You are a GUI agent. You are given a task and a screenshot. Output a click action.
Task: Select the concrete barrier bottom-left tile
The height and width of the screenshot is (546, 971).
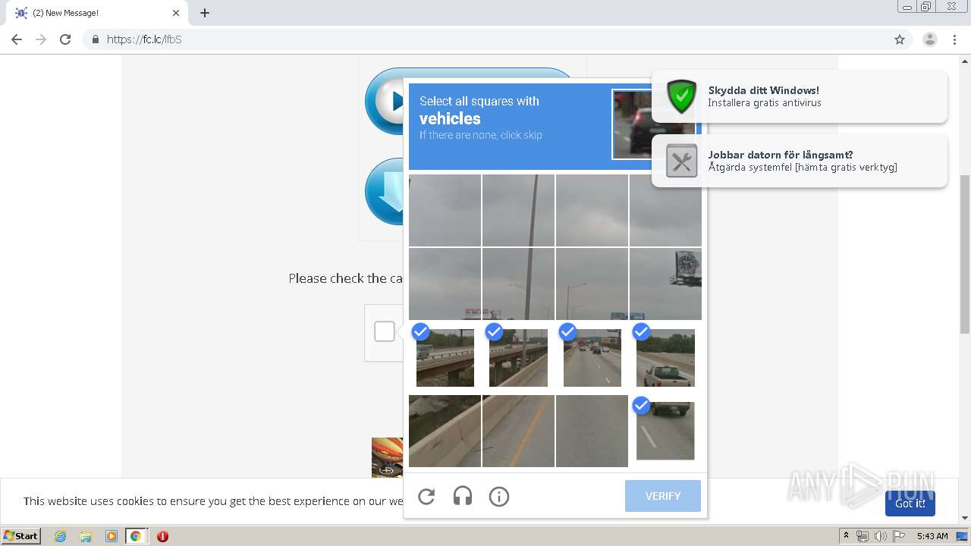click(445, 431)
